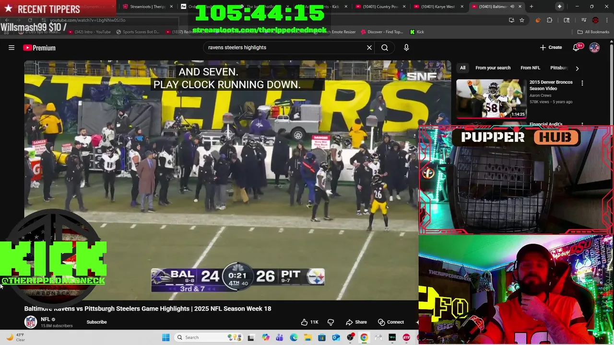Bookmark this page with star icon
Image resolution: width=614 pixels, height=345 pixels.
coord(522,20)
